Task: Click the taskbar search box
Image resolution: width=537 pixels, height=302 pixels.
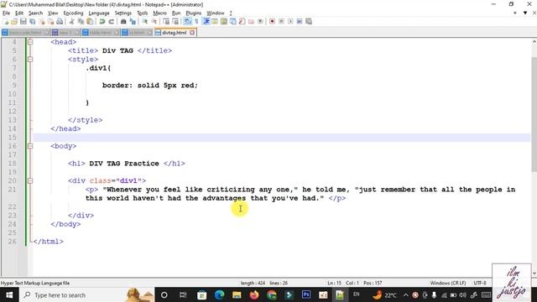Action: click(87, 294)
